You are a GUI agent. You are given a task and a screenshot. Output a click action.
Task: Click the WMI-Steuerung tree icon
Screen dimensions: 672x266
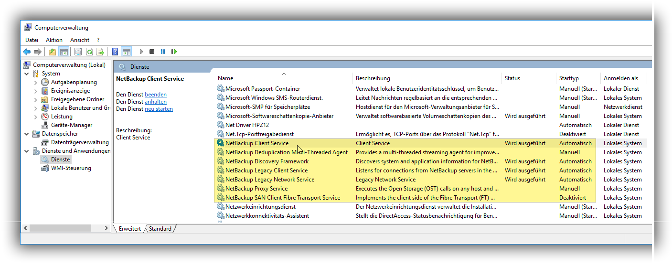[45, 168]
